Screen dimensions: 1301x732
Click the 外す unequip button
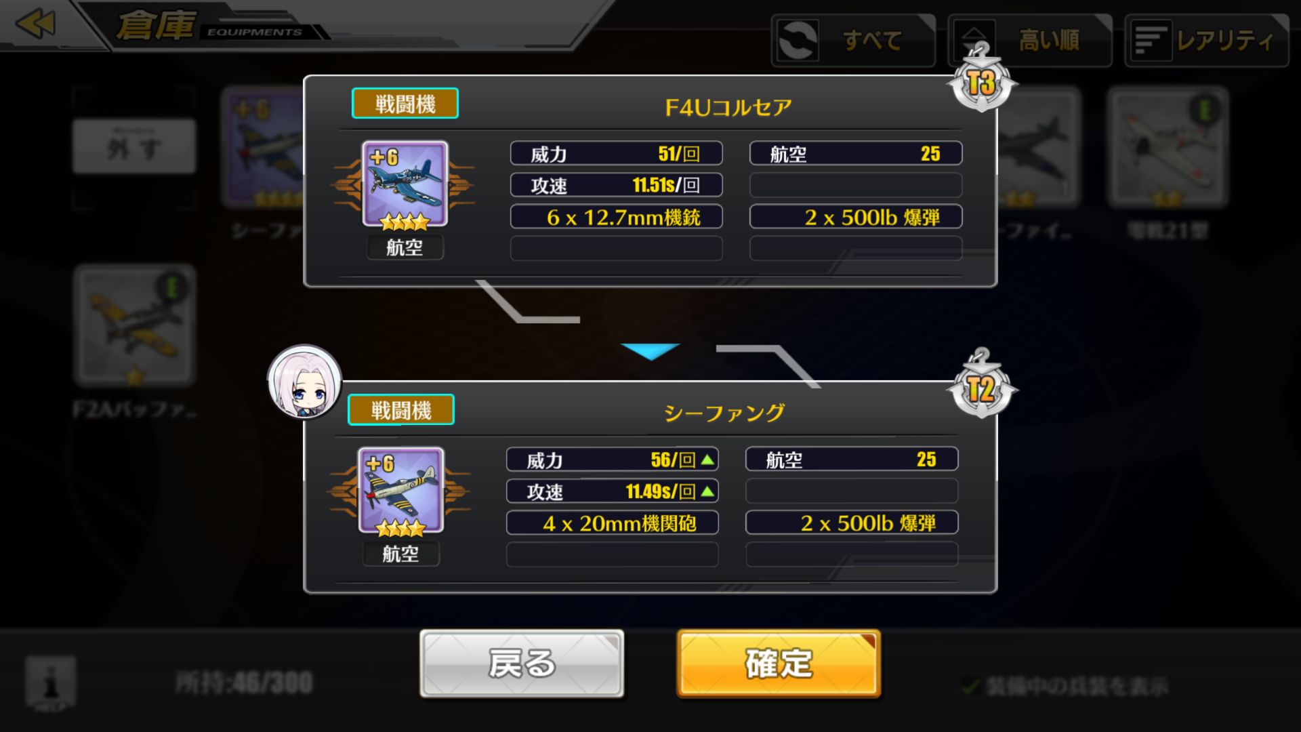pos(134,146)
